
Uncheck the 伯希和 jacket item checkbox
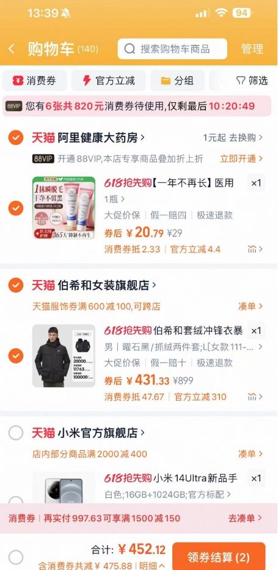point(16,356)
